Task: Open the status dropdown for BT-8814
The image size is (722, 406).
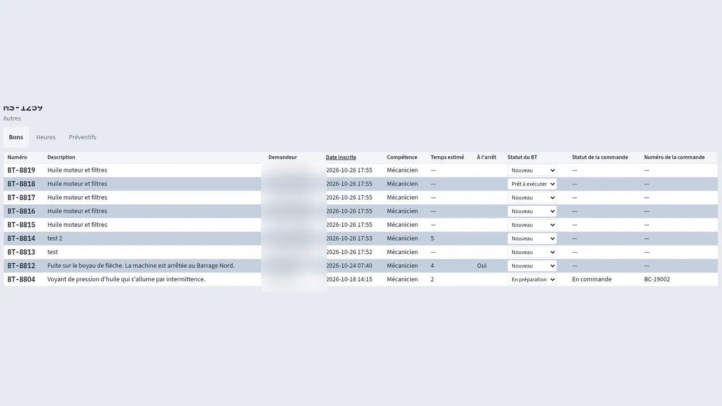Action: (x=532, y=239)
